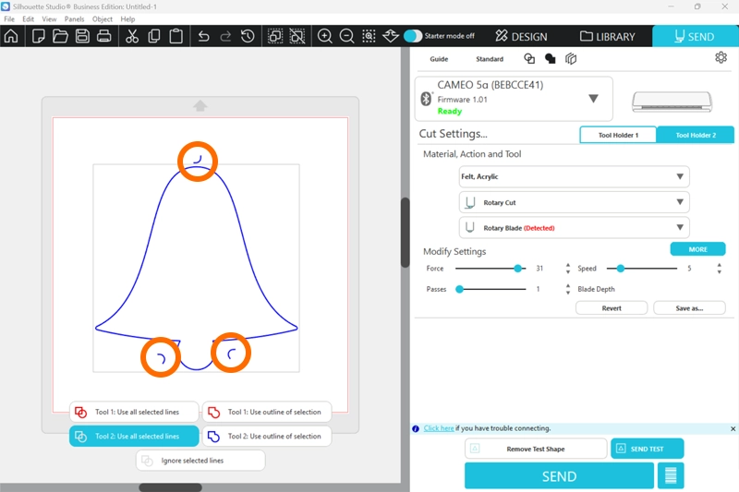The image size is (739, 492).
Task: Select Tool 2: Use all selected lines
Action: [135, 437]
